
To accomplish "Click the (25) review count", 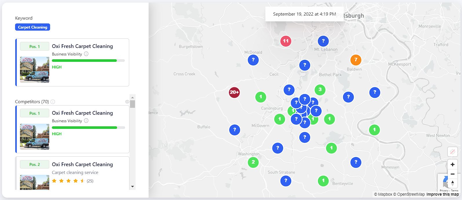I will coord(90,181).
